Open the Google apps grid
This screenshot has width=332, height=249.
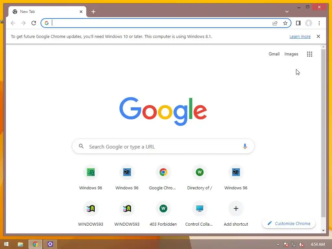[310, 54]
